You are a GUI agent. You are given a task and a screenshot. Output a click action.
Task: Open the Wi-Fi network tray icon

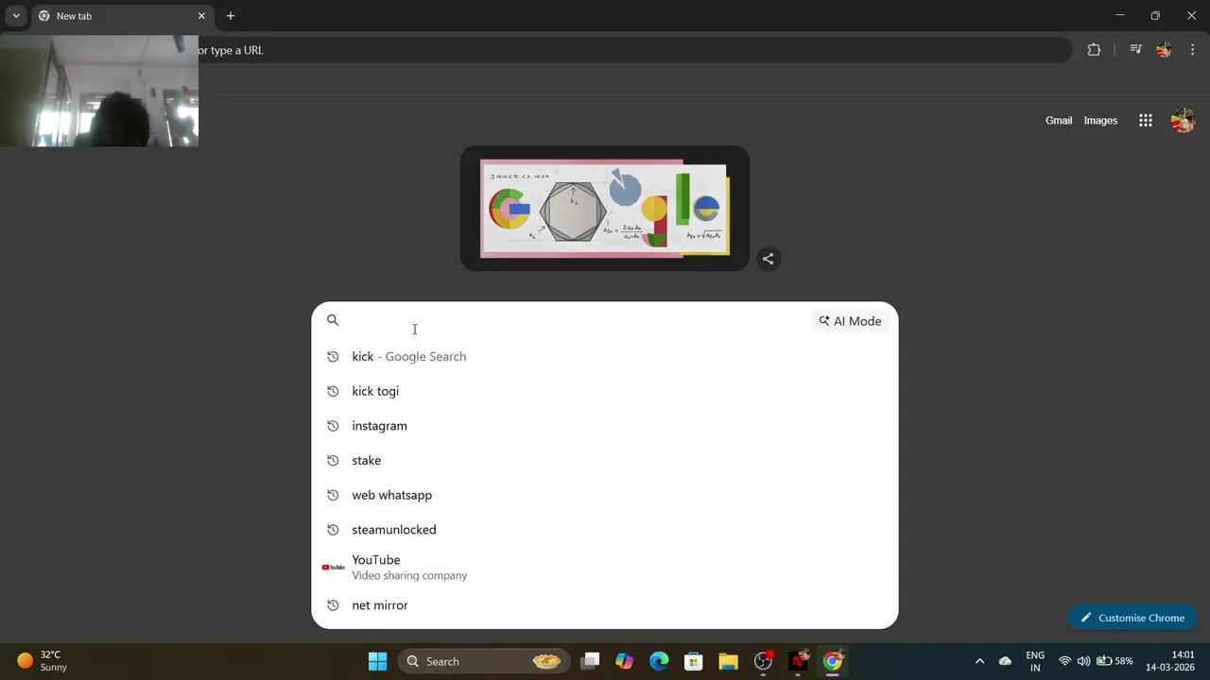pyautogui.click(x=1065, y=661)
